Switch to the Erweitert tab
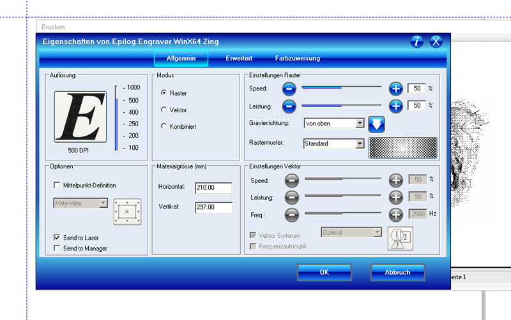 click(x=240, y=59)
